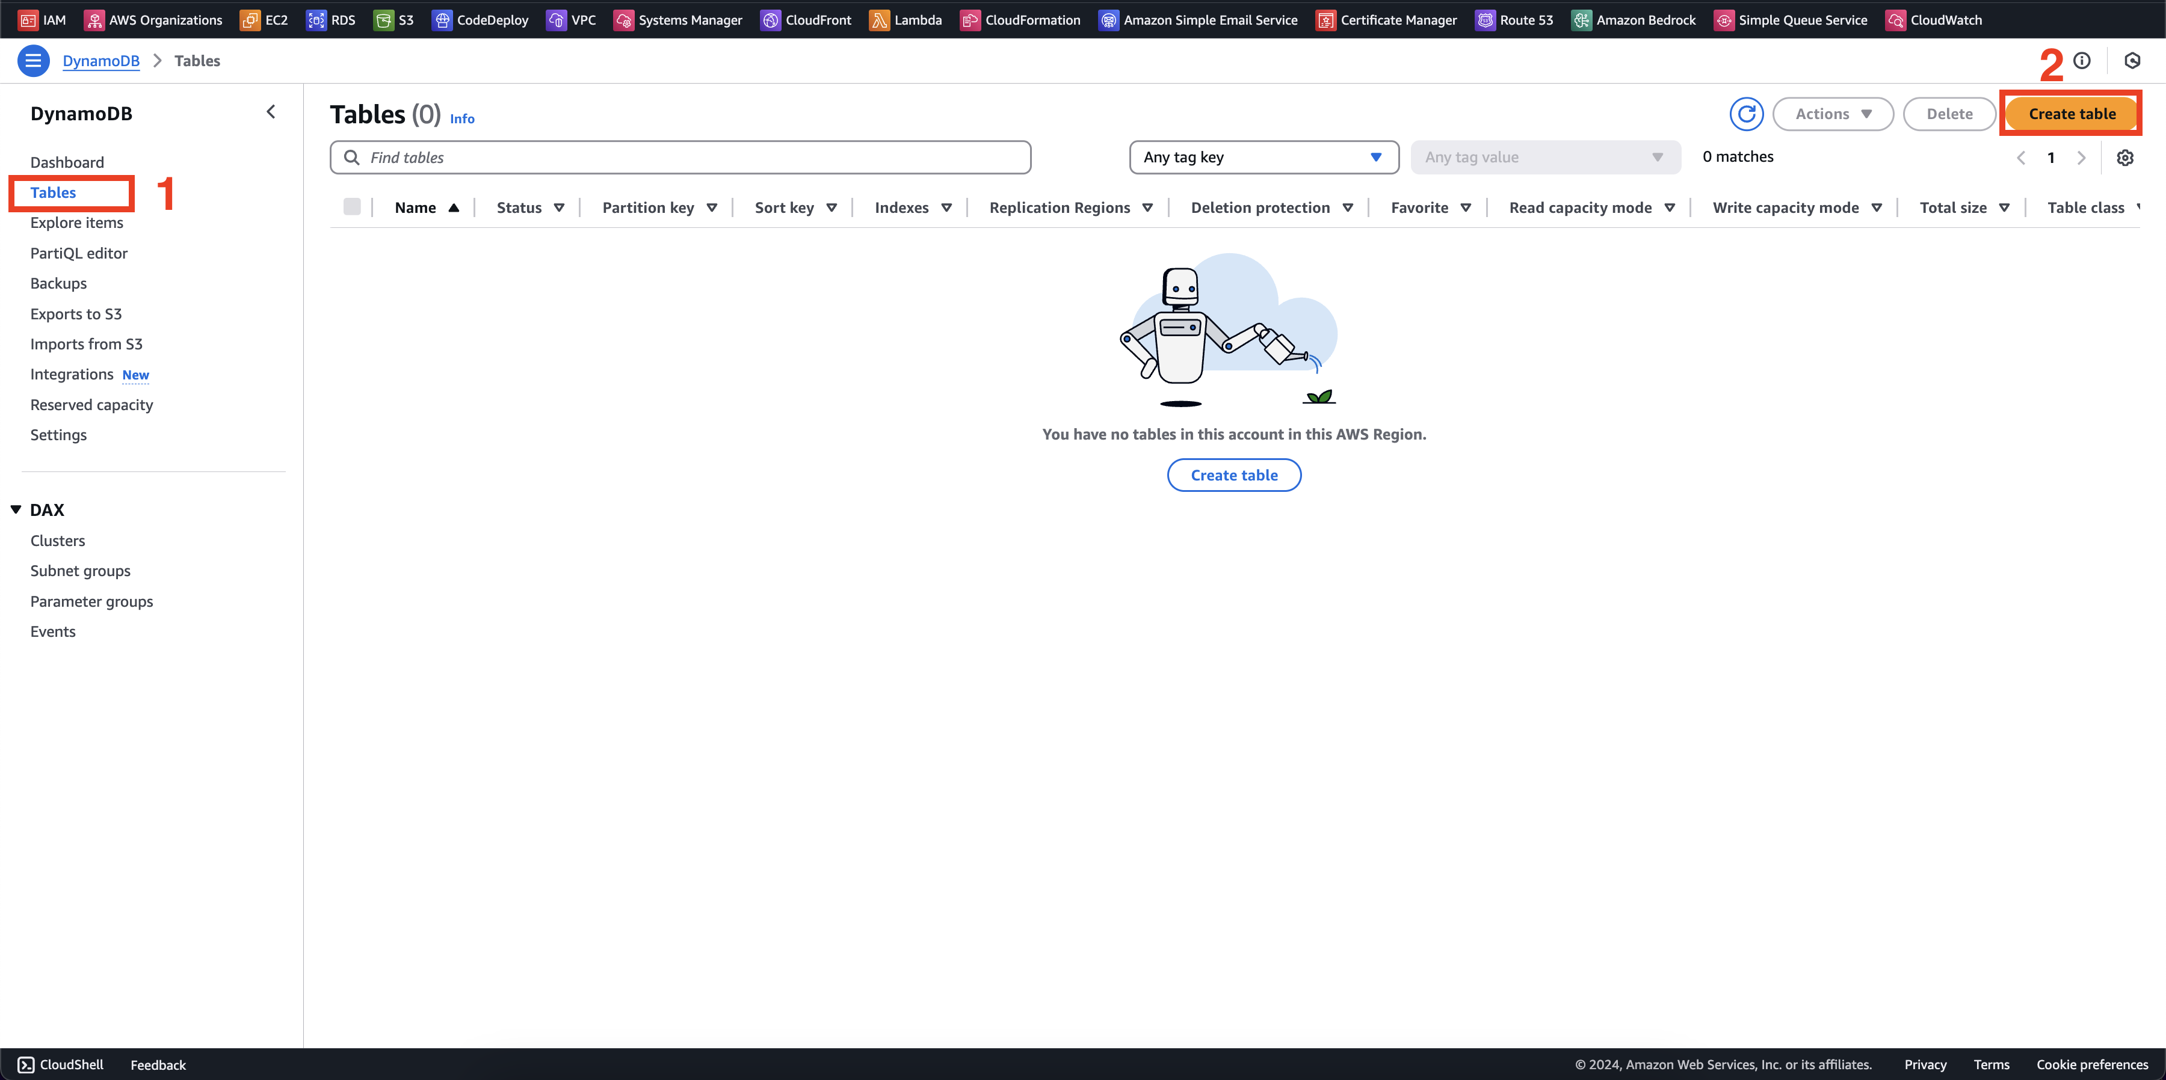Sort by Write capacity mode column
The image size is (2166, 1080).
[1797, 207]
